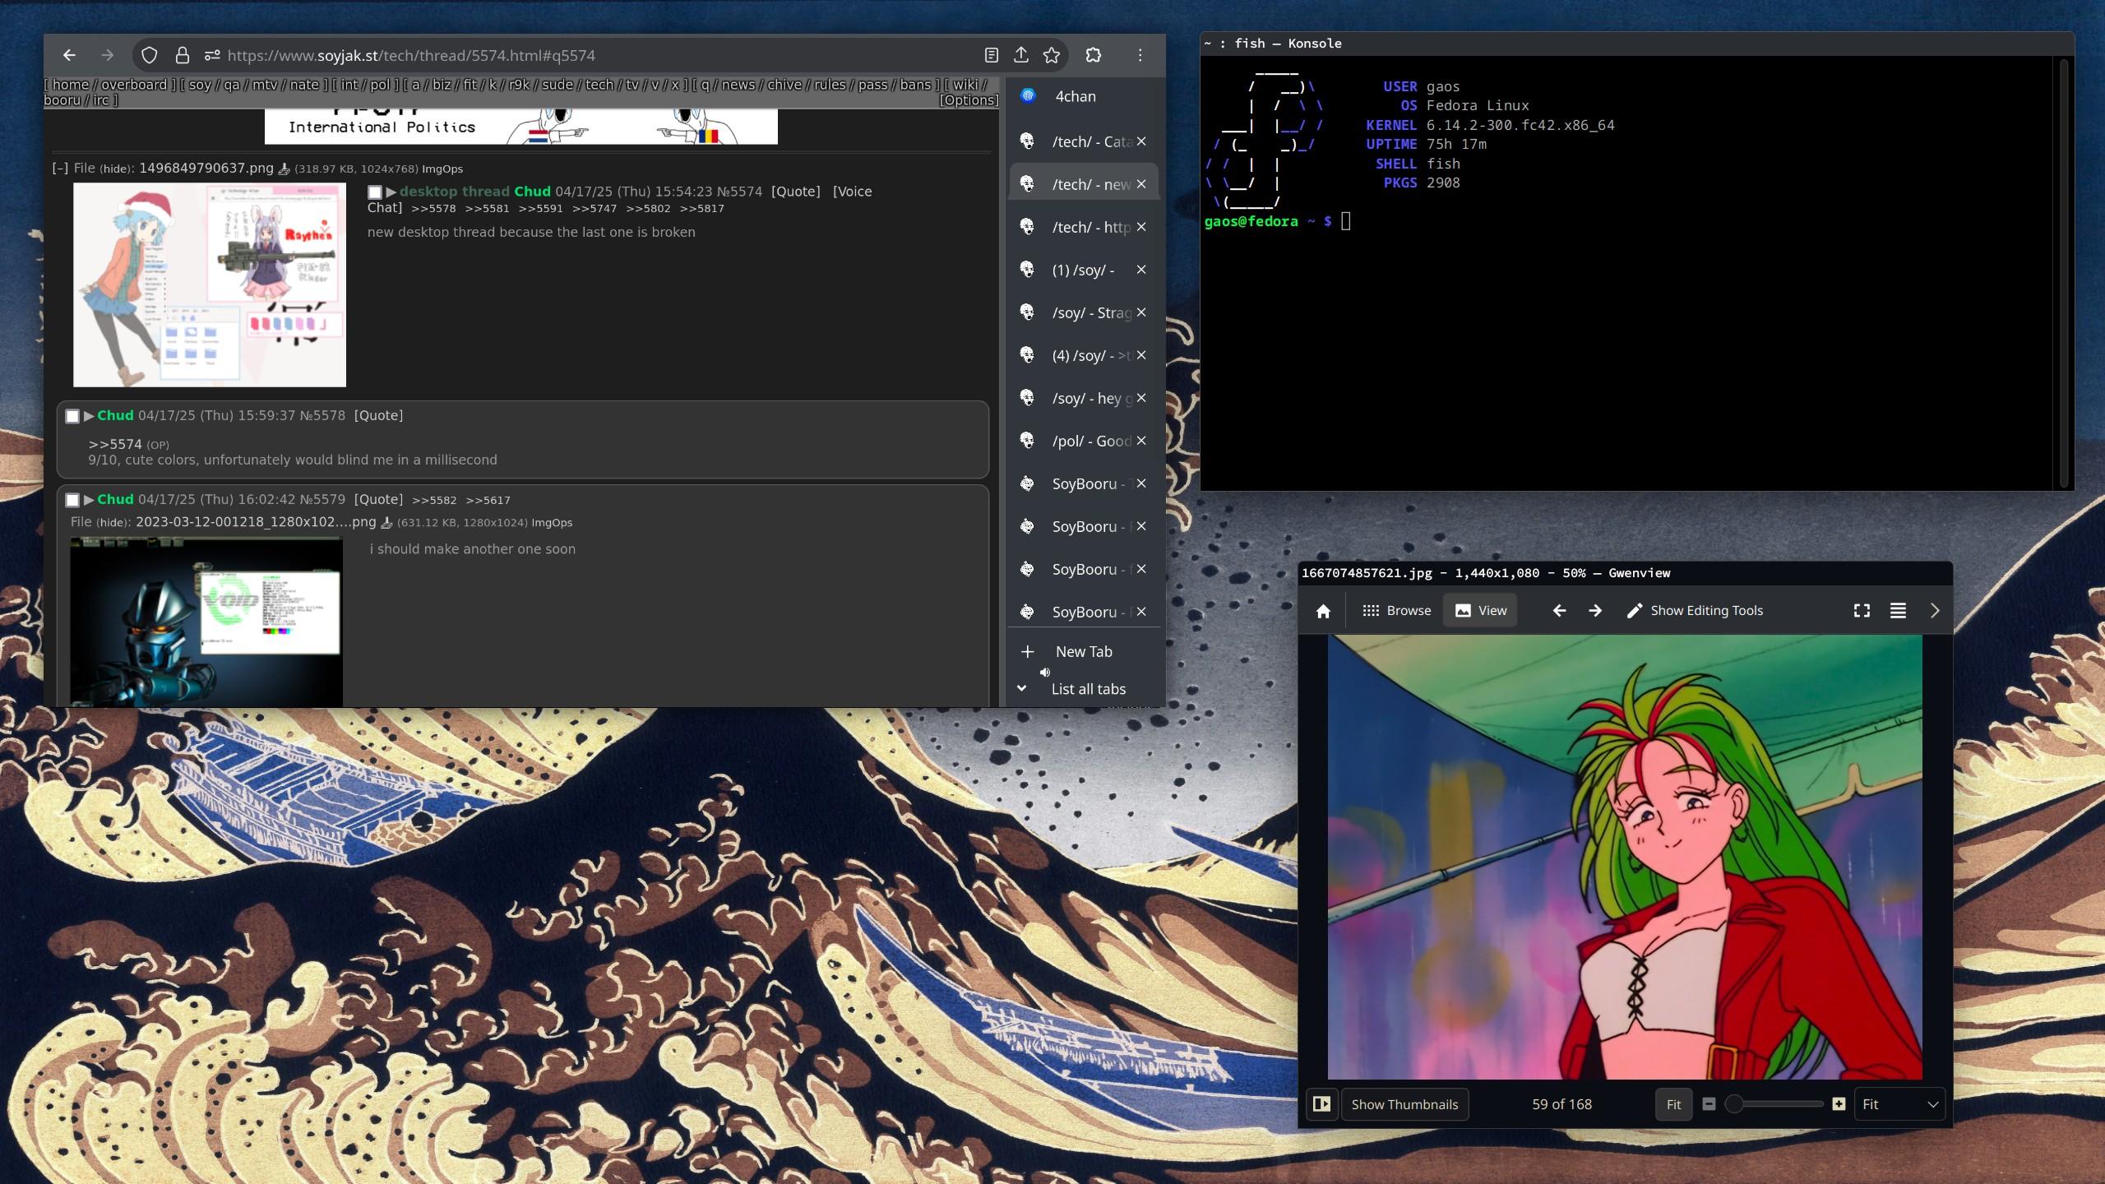Click the >>5574 (OP) quote link
The image size is (2105, 1184).
point(115,444)
